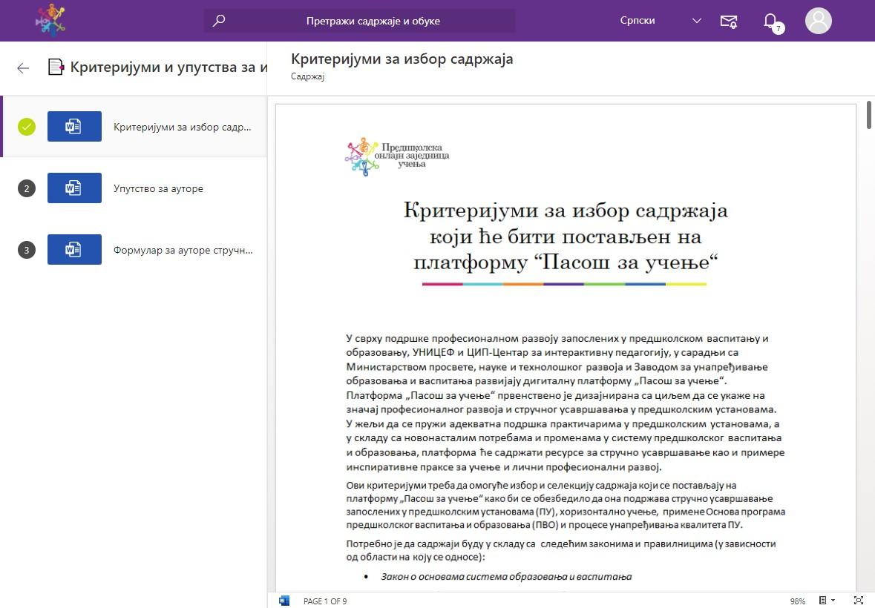Click bullet Закон о основама система образовања
875x608 pixels.
click(x=506, y=577)
